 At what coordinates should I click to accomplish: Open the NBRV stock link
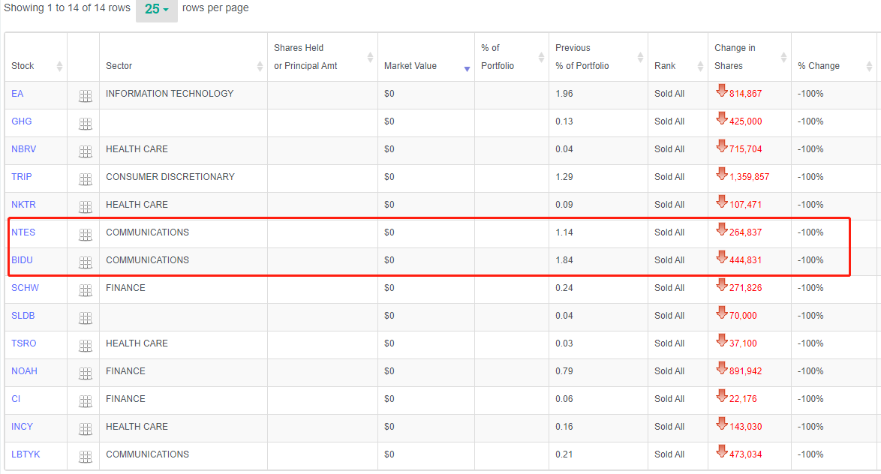(x=23, y=149)
